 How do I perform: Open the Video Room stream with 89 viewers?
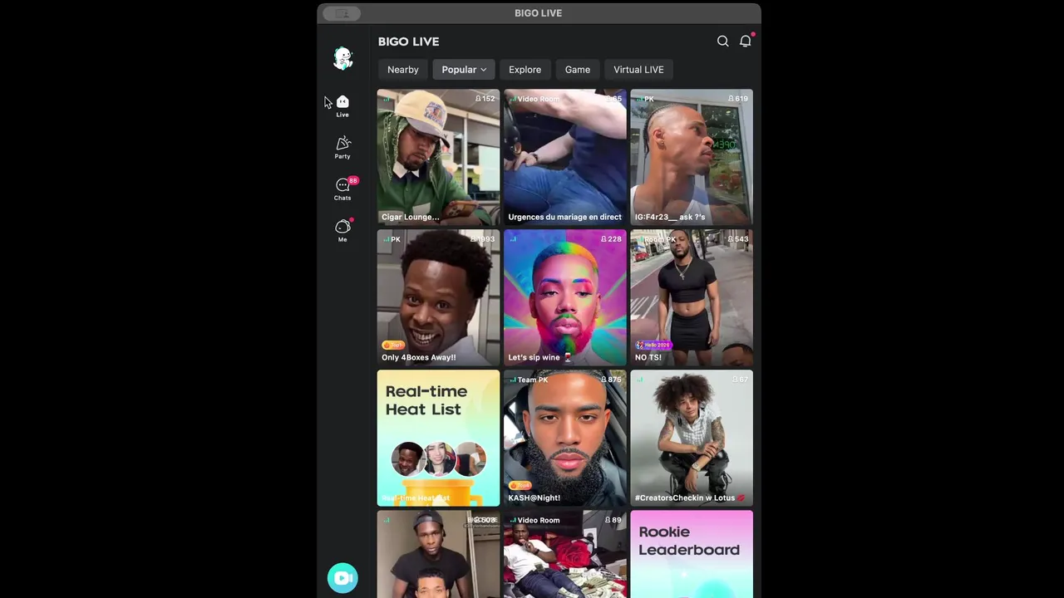(x=565, y=554)
